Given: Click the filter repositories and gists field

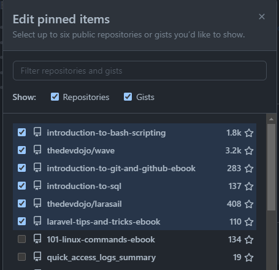Looking at the screenshot, I should tap(140, 71).
